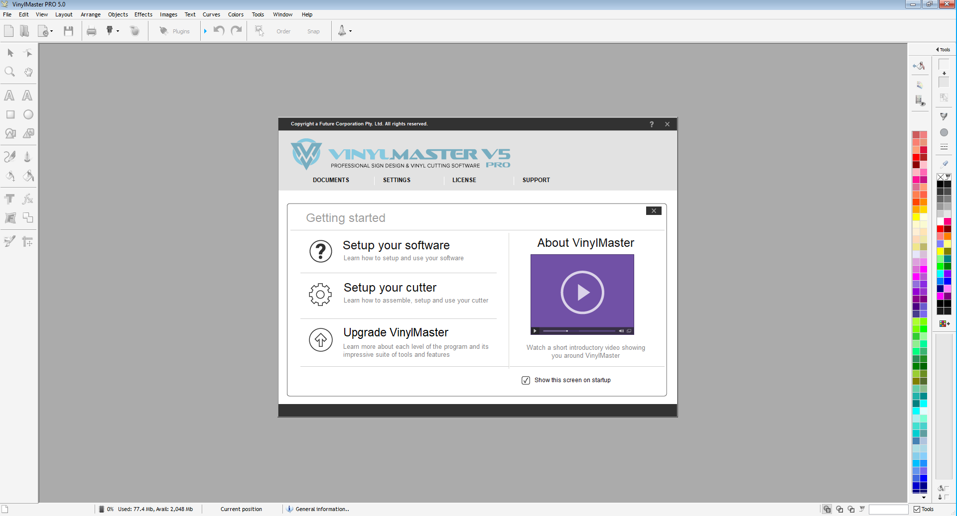The height and width of the screenshot is (516, 957).
Task: Pick the white swatch in small palette
Action: (940, 221)
